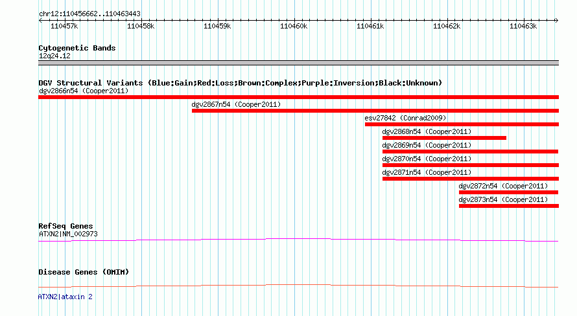Click the red bar under dgv2867n54

coord(375,111)
